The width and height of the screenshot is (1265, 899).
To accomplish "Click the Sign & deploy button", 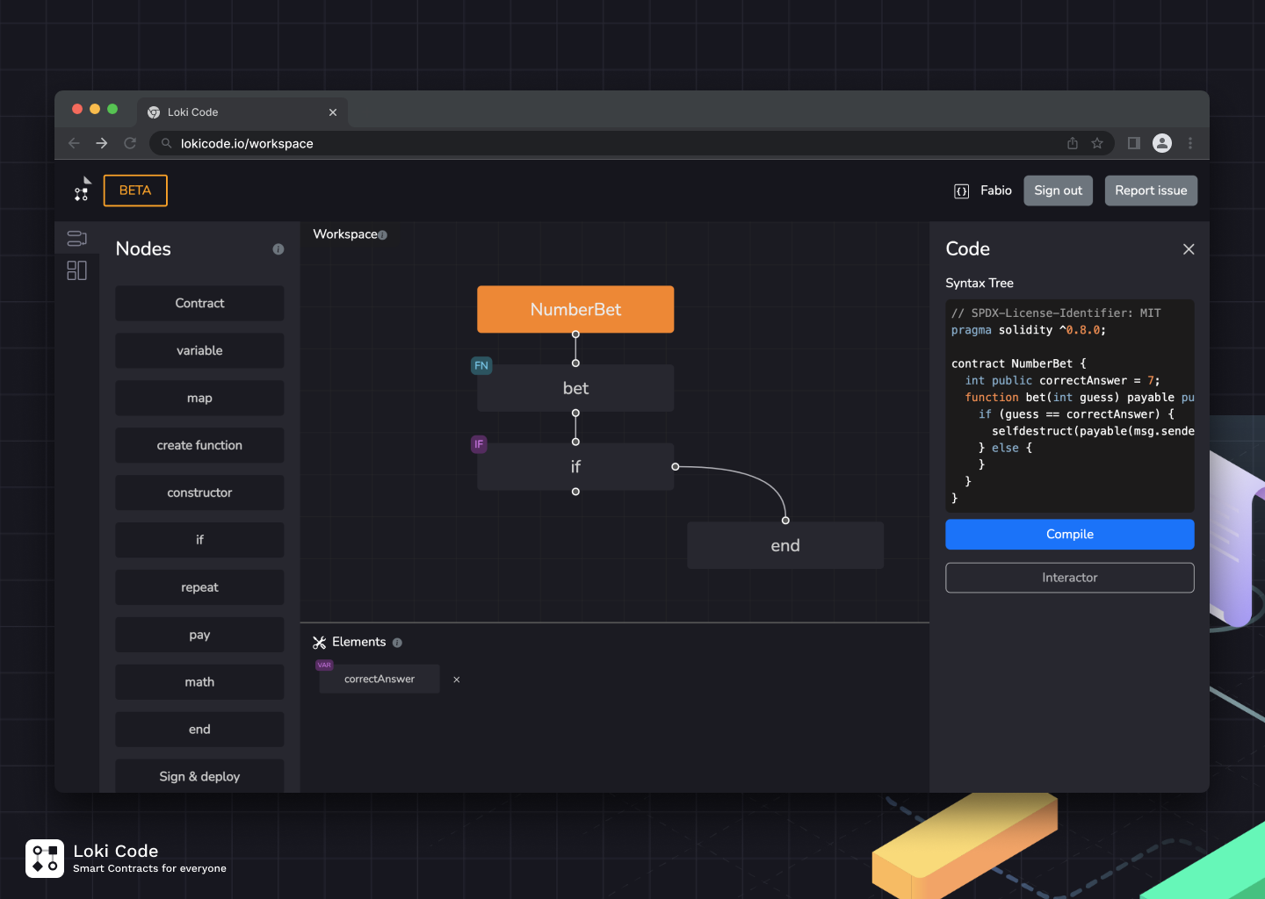I will pyautogui.click(x=199, y=776).
